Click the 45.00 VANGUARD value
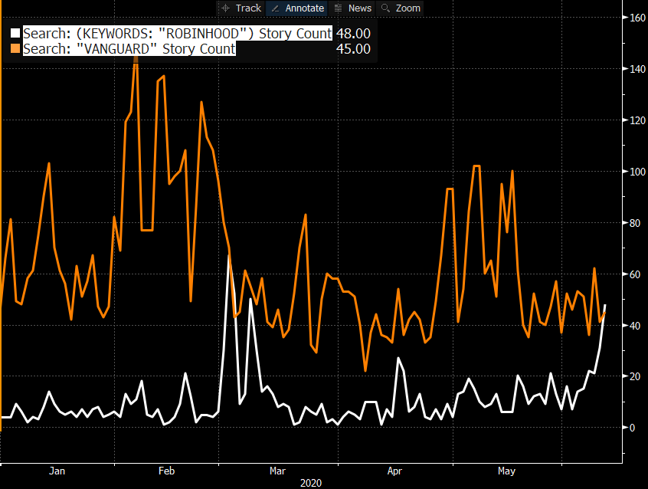Screen dimensions: 648x489 tap(353, 48)
